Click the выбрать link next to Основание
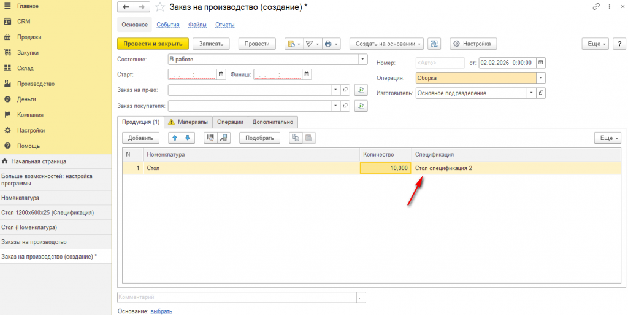 pyautogui.click(x=161, y=311)
